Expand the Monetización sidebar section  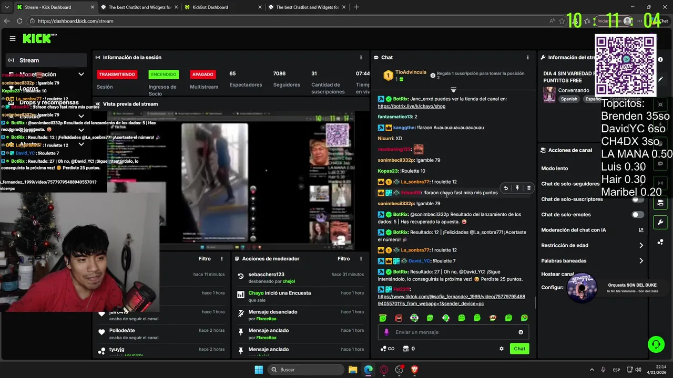pos(81,75)
